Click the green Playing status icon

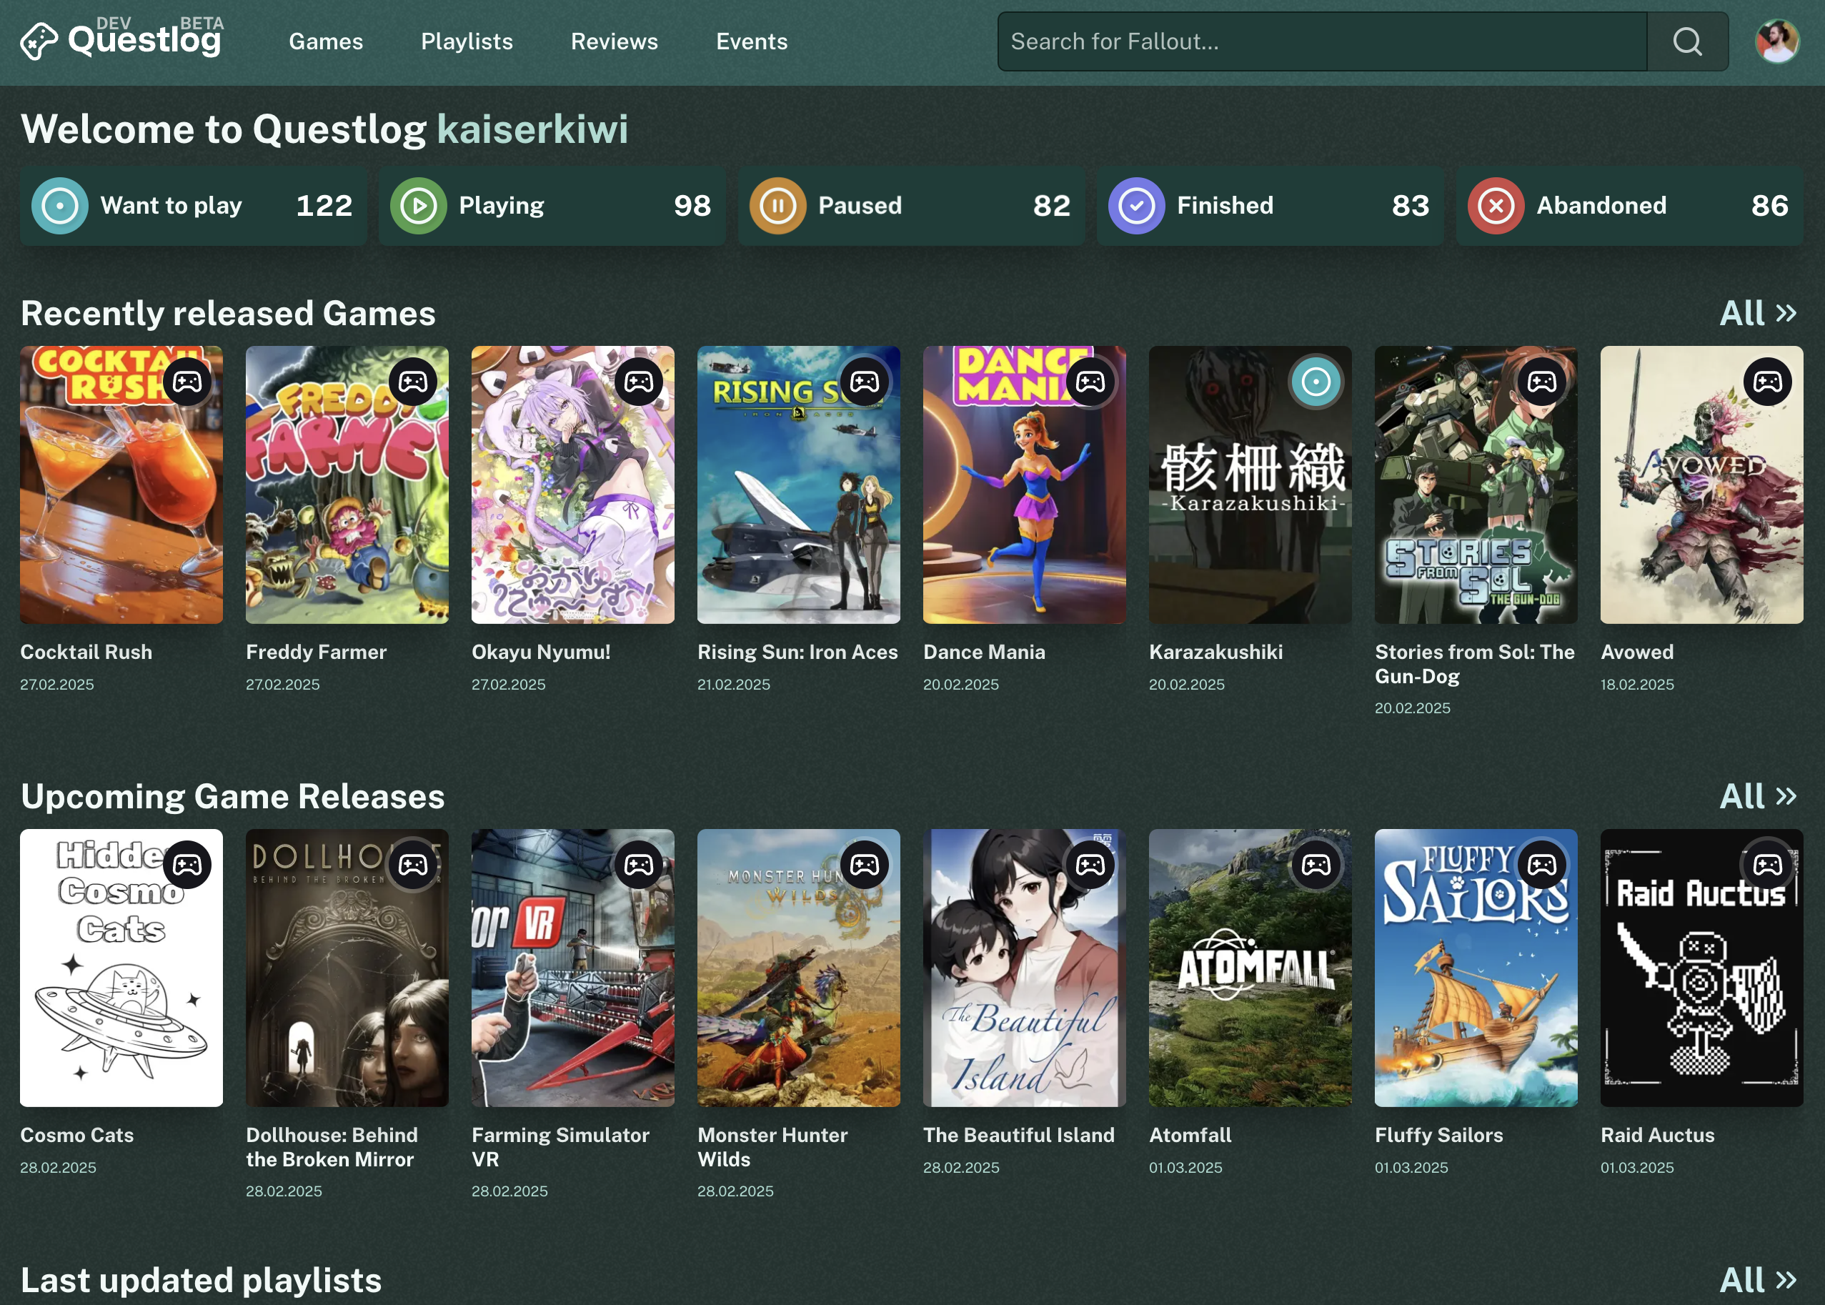coord(419,206)
